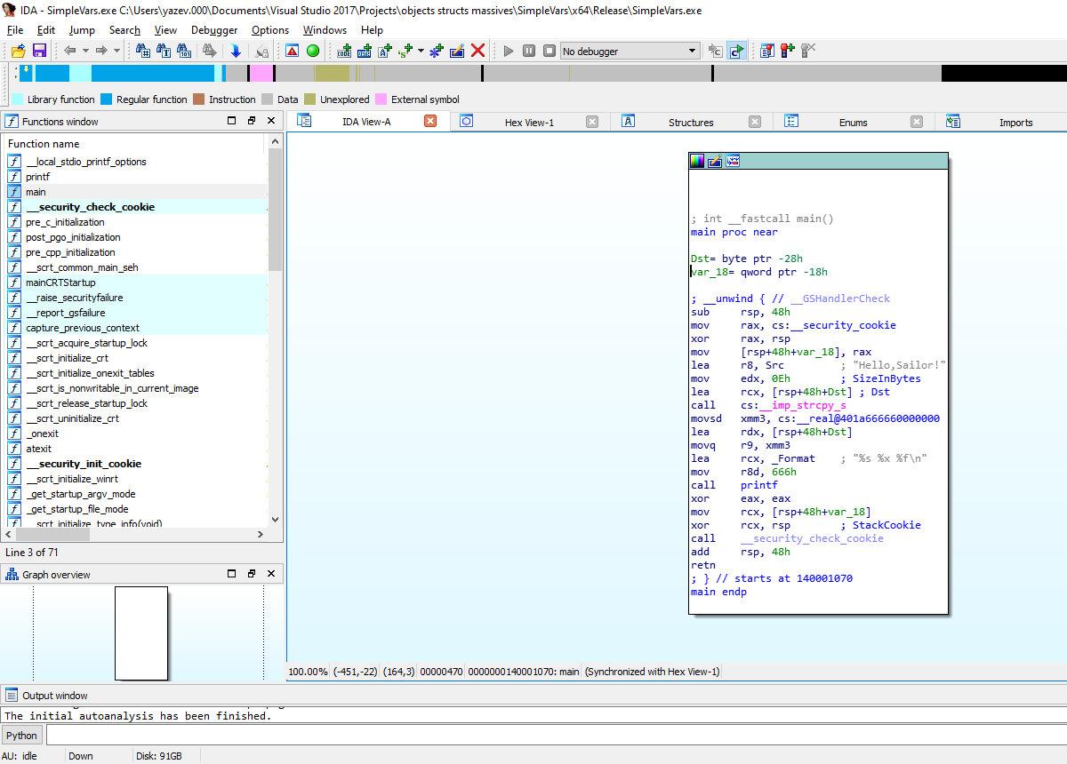Click the Save database floppy disk icon
The image size is (1067, 764).
coord(39,52)
